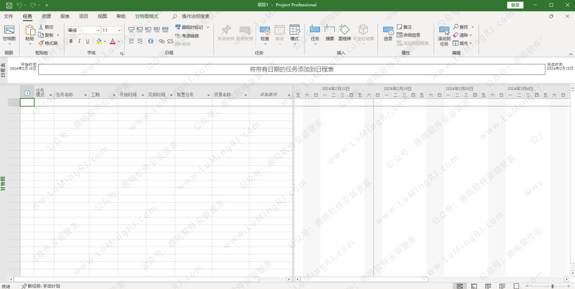Viewport: 575px width, 289px height.
Task: Switch to the 资源 ribbon tab
Action: (46, 16)
